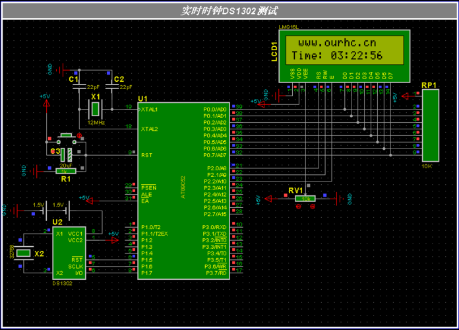Click RV1's left red adjust button

tap(298, 207)
